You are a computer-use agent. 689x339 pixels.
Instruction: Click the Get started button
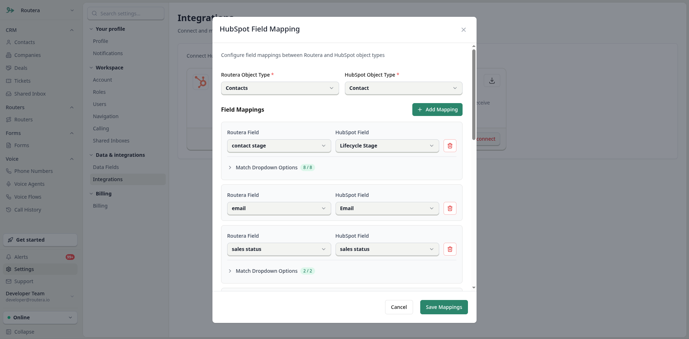[x=40, y=240]
